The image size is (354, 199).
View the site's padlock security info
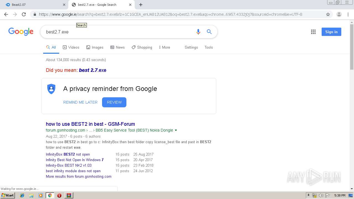pyautogui.click(x=35, y=14)
